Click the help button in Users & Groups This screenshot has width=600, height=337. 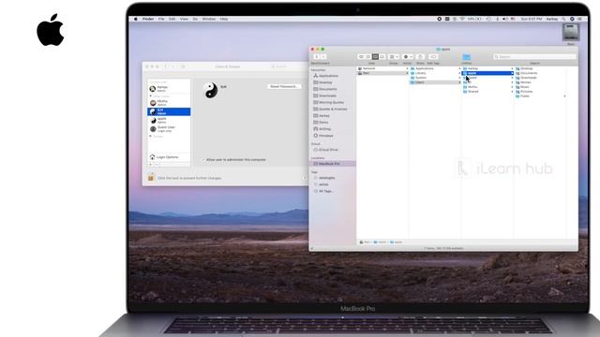[x=304, y=178]
